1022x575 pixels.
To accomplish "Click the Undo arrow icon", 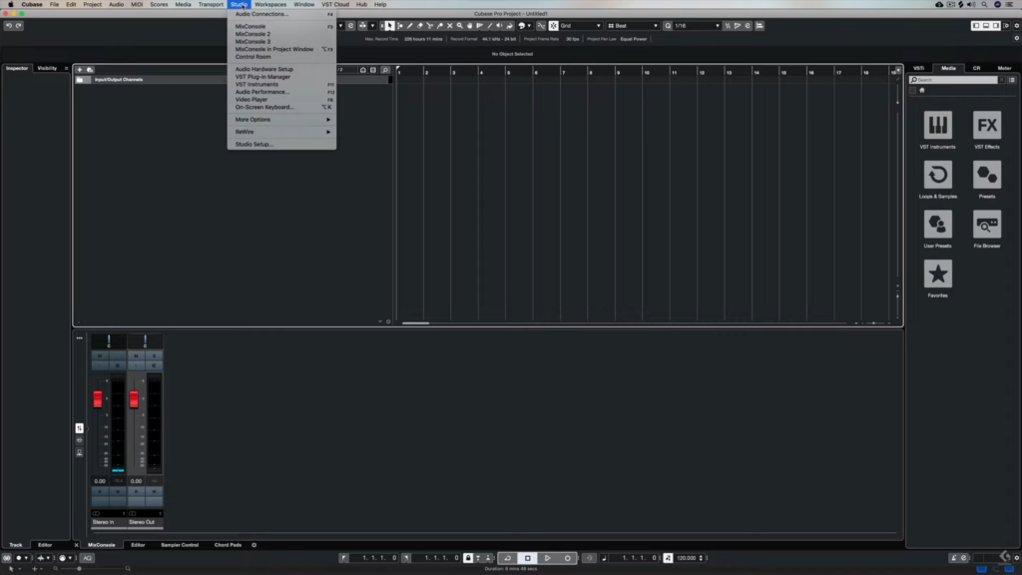I will pyautogui.click(x=9, y=26).
